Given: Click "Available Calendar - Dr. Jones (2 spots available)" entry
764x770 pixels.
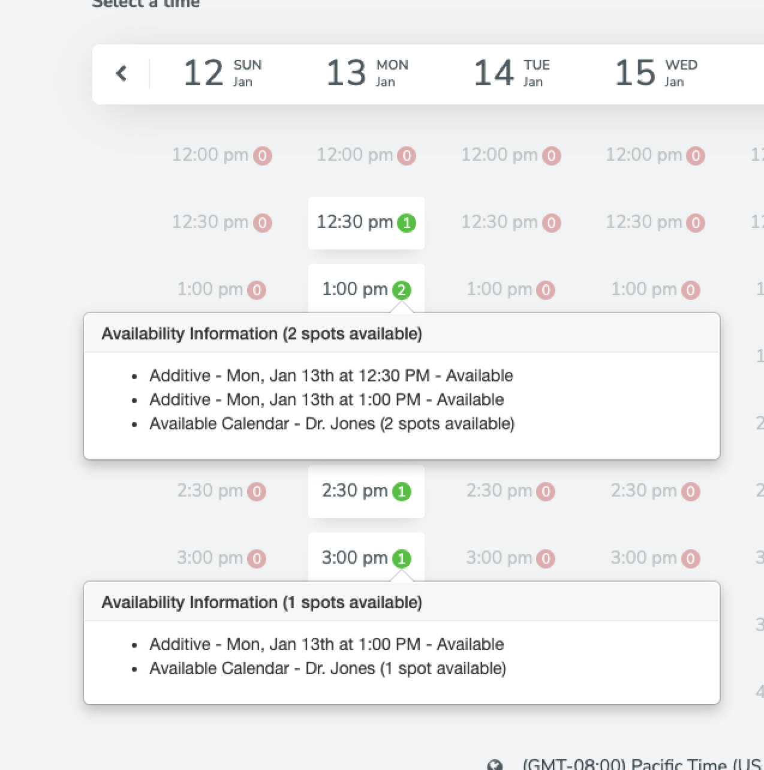Looking at the screenshot, I should [x=332, y=423].
